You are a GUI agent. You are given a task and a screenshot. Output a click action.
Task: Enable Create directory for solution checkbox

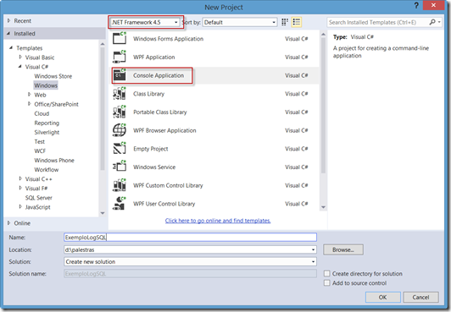coord(326,273)
